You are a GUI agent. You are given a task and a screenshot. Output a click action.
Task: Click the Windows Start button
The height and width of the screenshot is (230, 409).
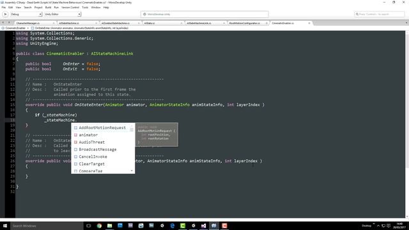click(x=5, y=226)
